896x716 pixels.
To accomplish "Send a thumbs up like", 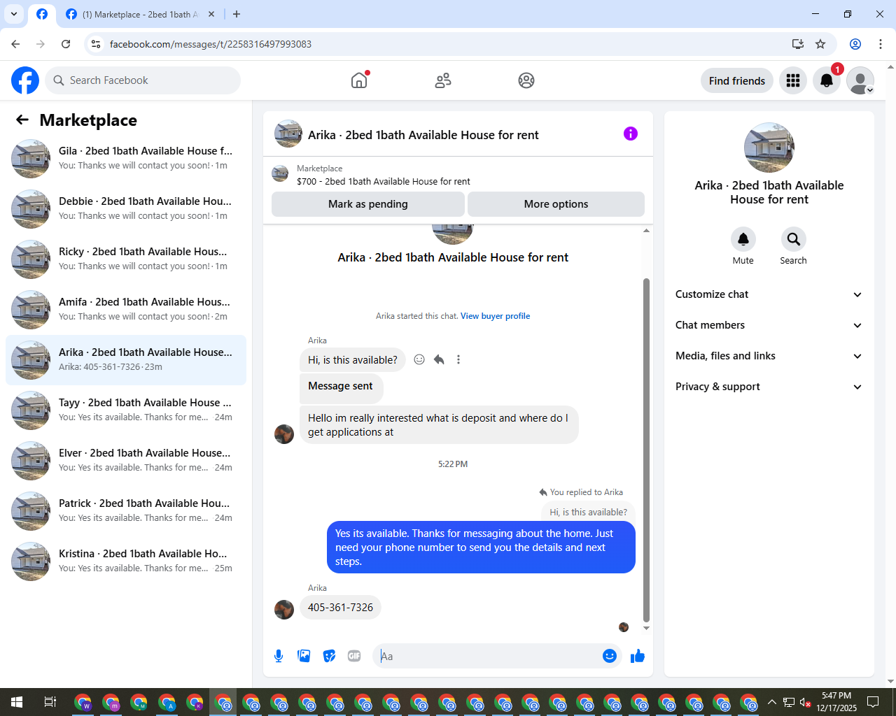I will tap(637, 656).
